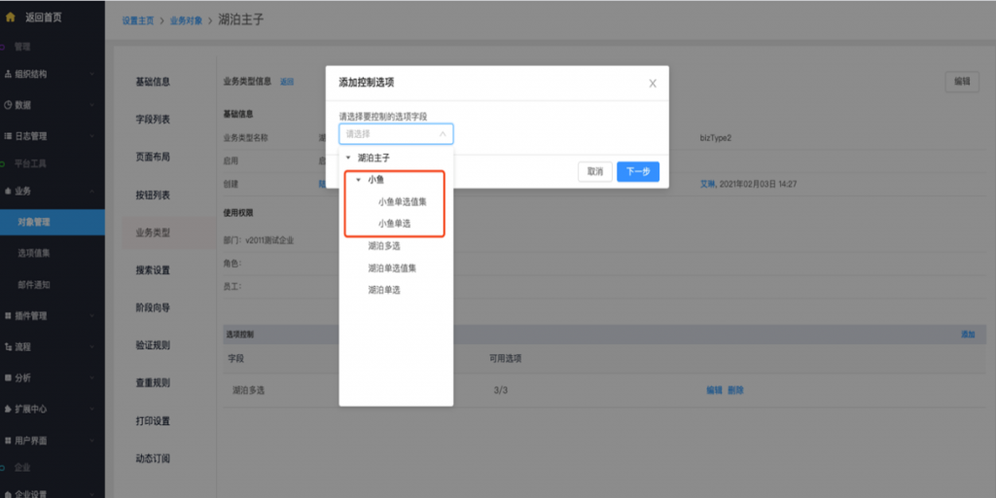Close the 添加控制选项 dialog with X

point(652,84)
